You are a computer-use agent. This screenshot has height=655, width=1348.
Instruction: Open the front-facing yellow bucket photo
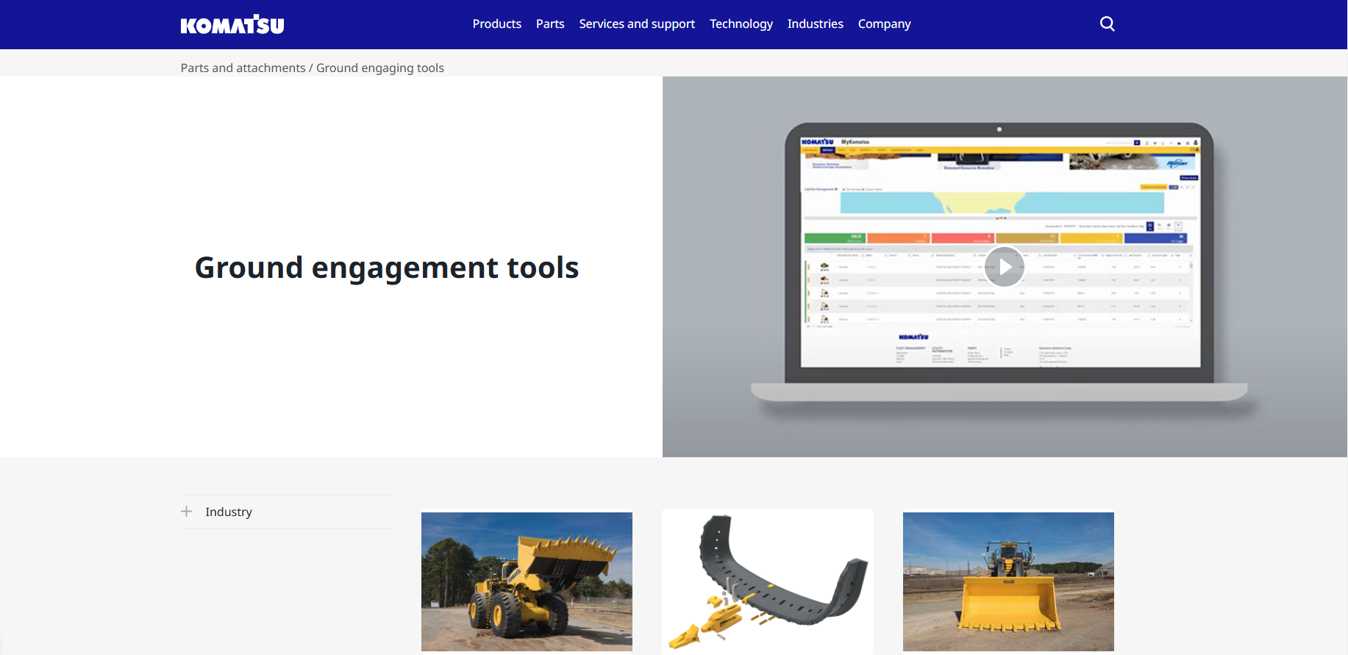click(1008, 581)
